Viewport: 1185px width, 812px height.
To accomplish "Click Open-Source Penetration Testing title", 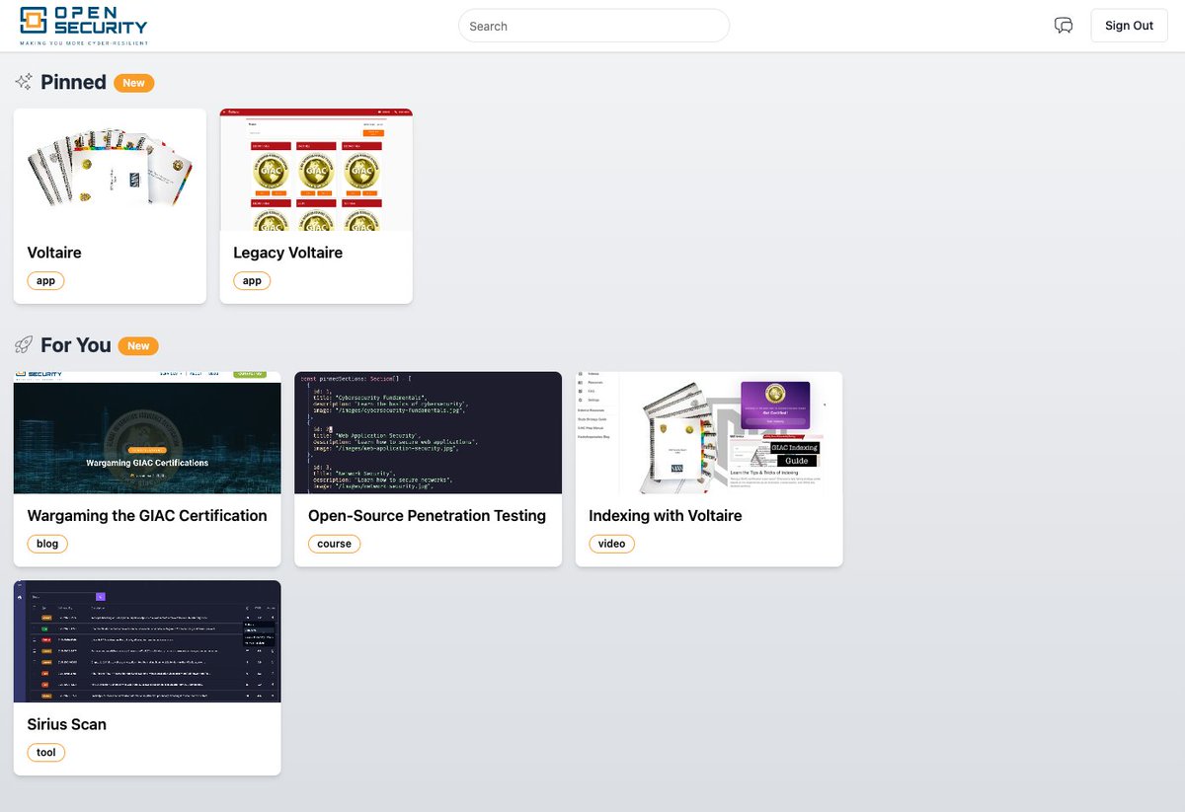I will pyautogui.click(x=427, y=515).
